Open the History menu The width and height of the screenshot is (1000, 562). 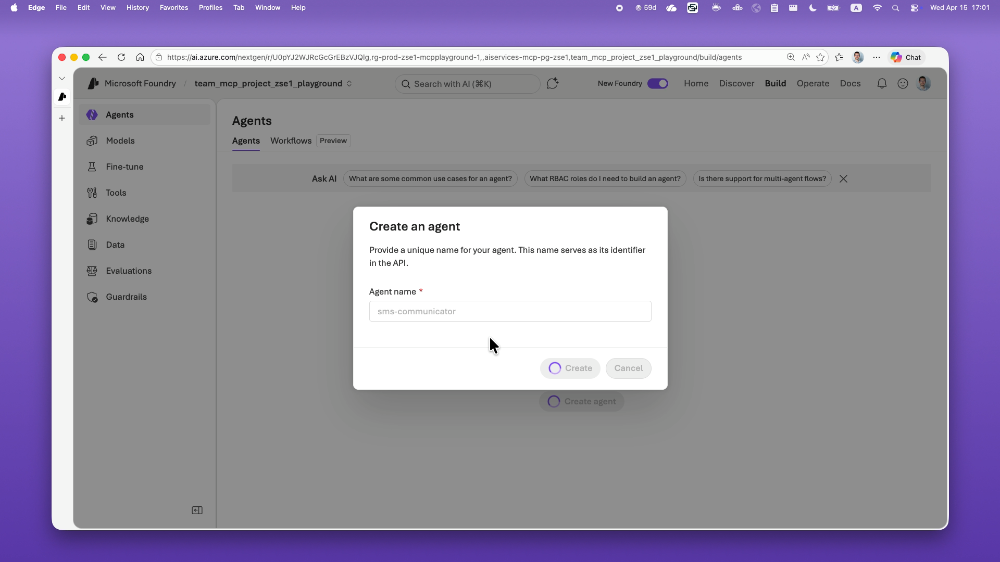pyautogui.click(x=137, y=7)
